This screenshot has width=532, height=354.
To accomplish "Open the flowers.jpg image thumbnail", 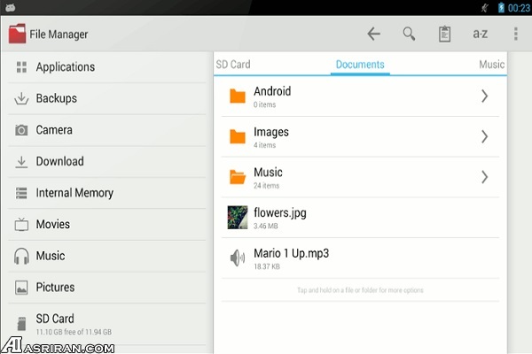I will 237,217.
